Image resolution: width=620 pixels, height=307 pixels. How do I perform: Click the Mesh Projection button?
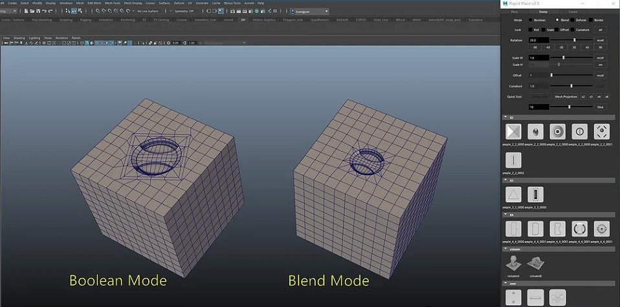565,96
